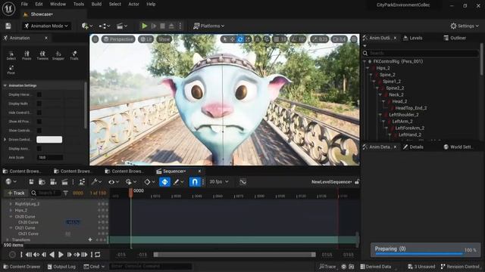Click the Sequencer browse to asset icon
This screenshot has height=272, width=485.
pyautogui.click(x=42, y=182)
